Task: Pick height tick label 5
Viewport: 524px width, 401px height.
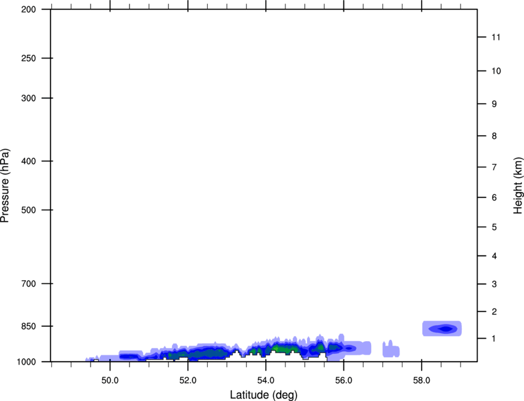Action: coord(494,227)
